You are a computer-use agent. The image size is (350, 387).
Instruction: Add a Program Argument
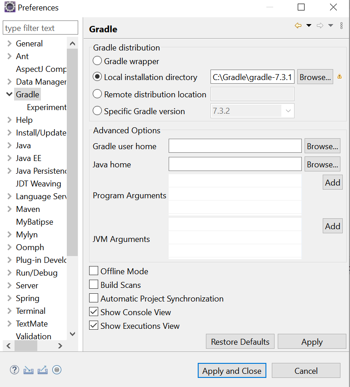point(333,182)
